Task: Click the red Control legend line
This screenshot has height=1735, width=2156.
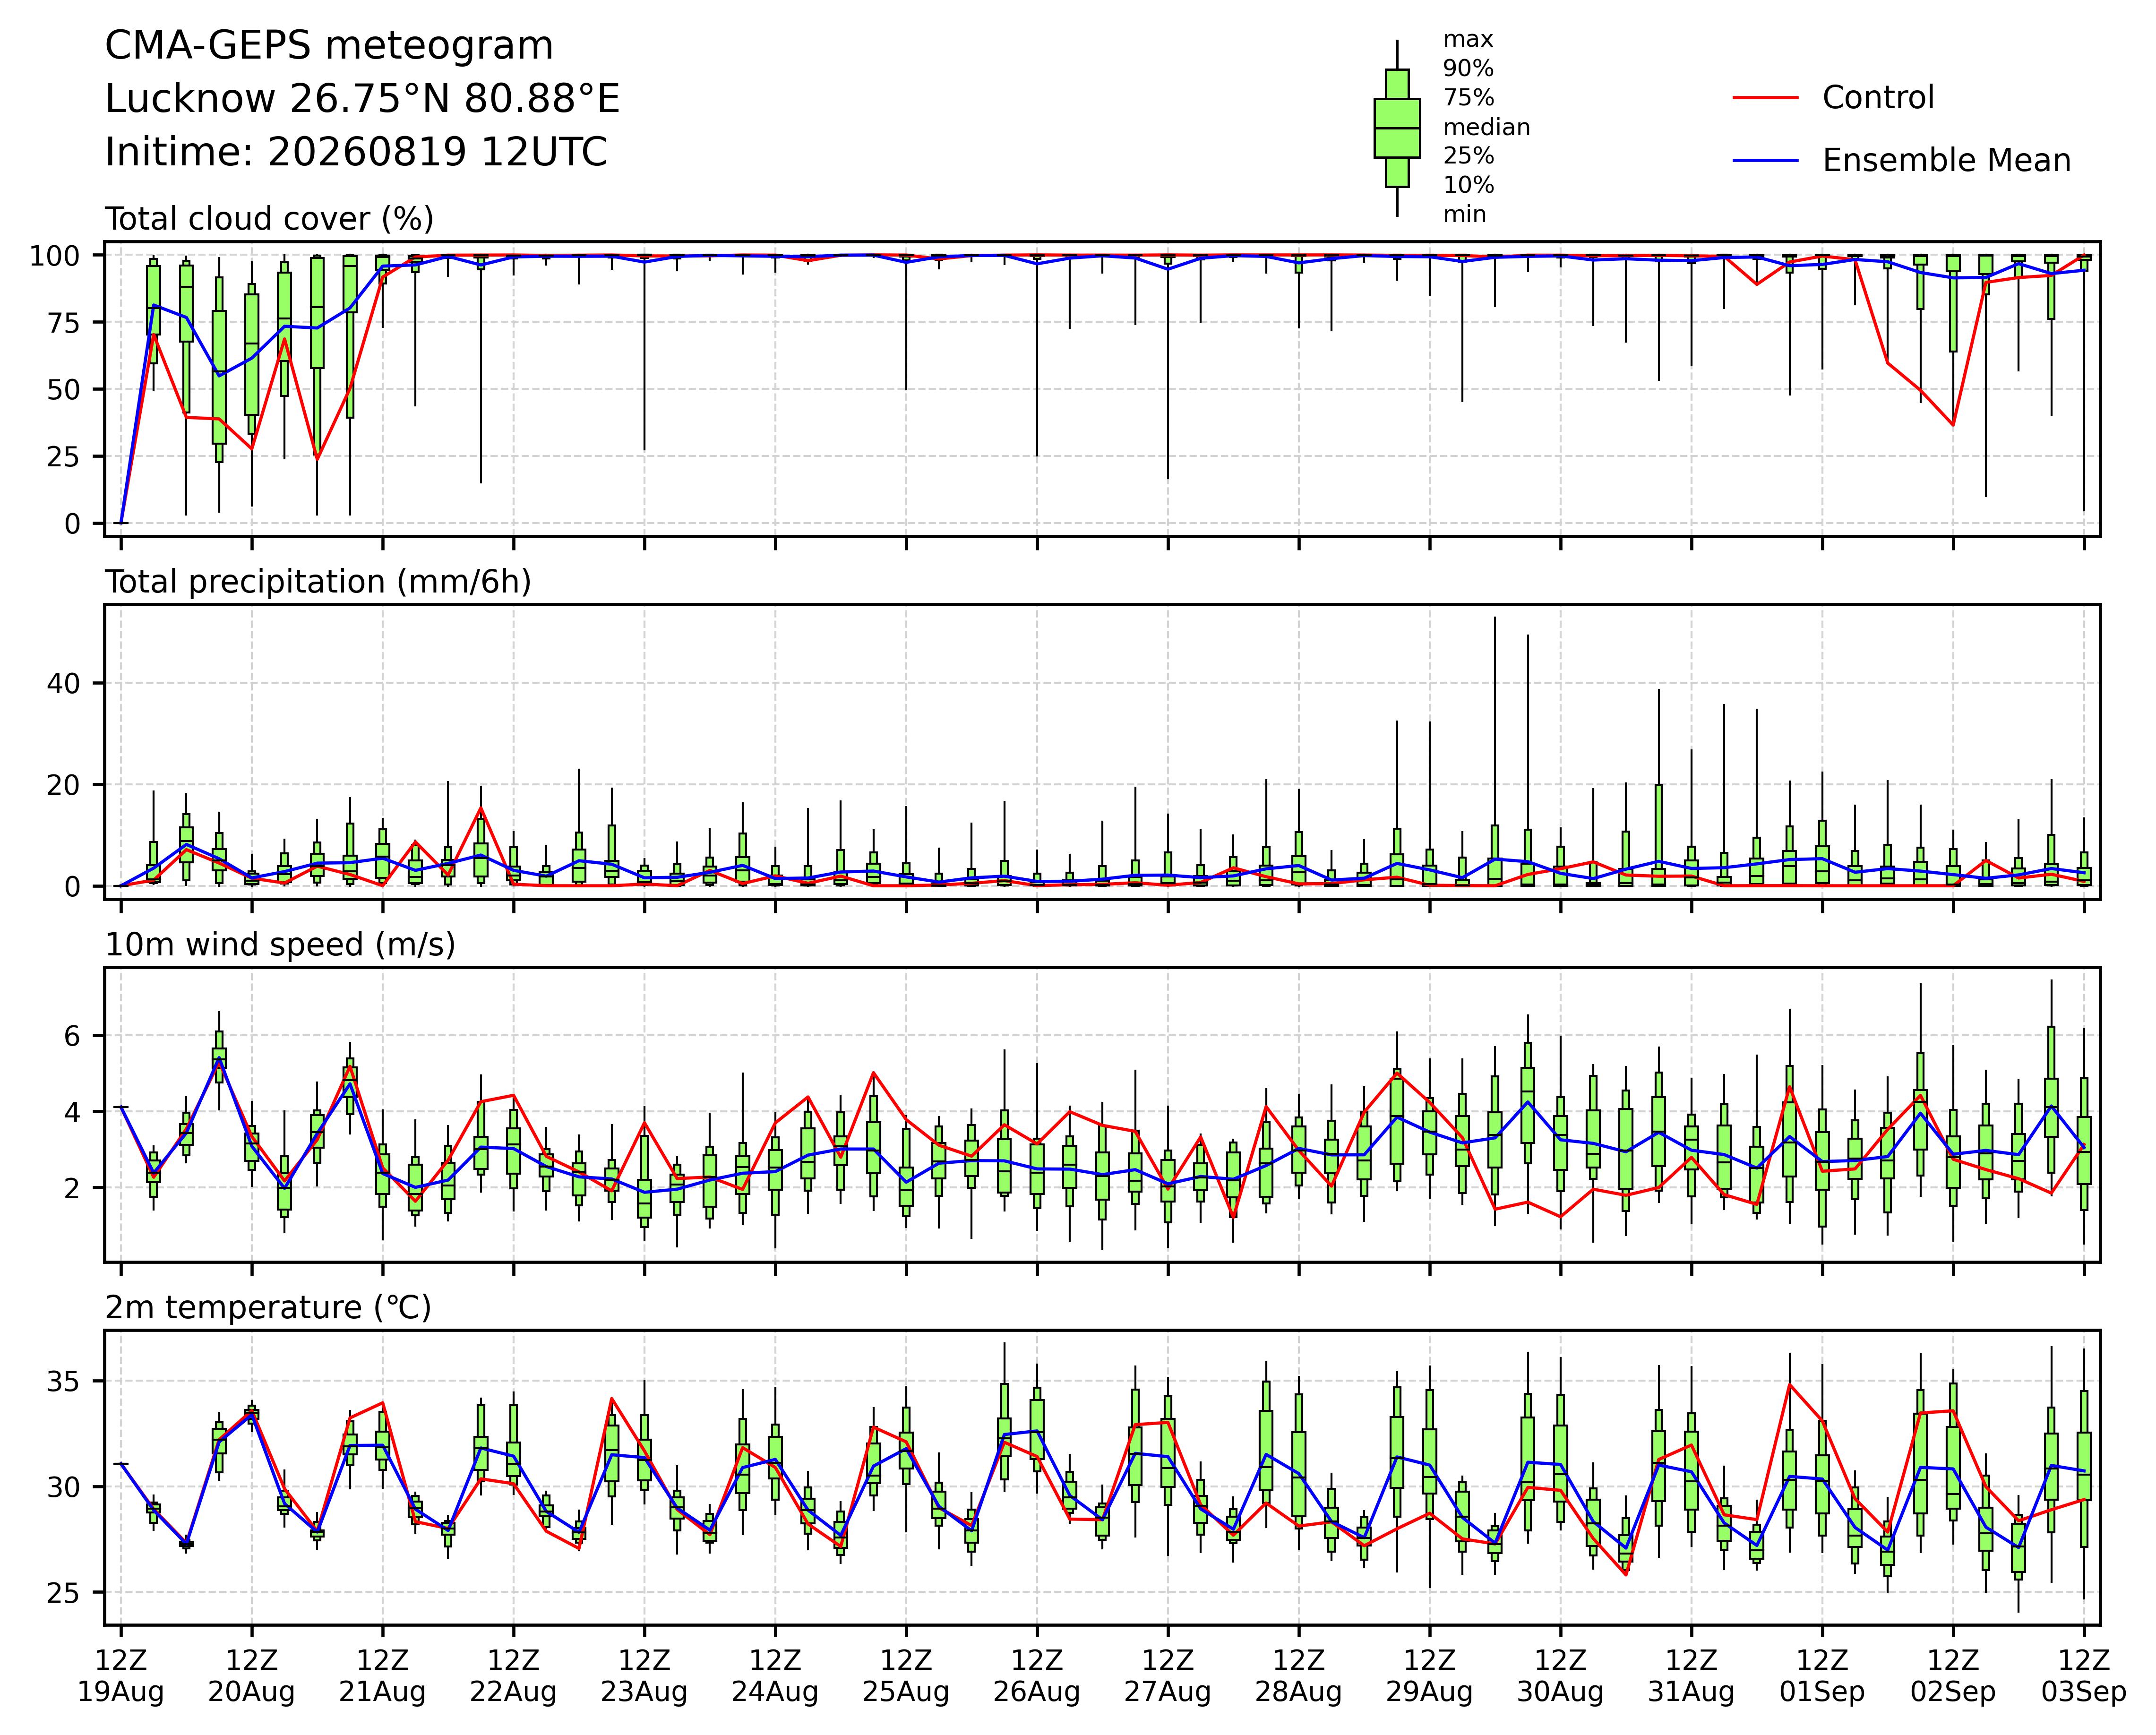Action: tap(1766, 98)
